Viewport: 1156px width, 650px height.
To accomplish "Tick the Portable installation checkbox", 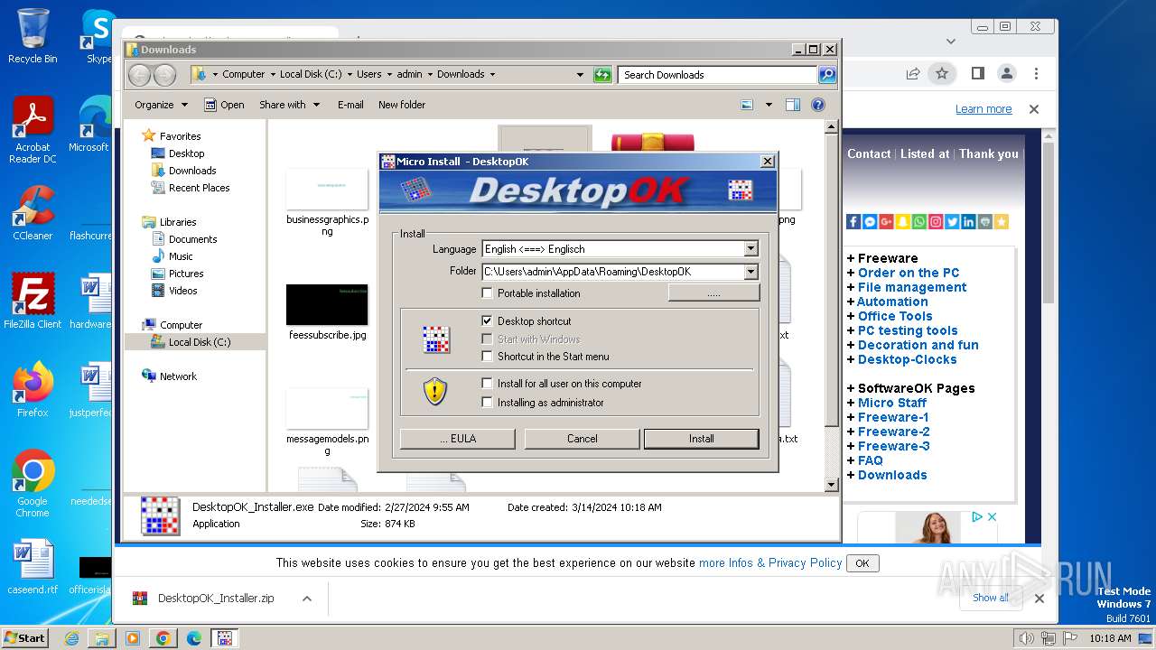I will click(488, 293).
